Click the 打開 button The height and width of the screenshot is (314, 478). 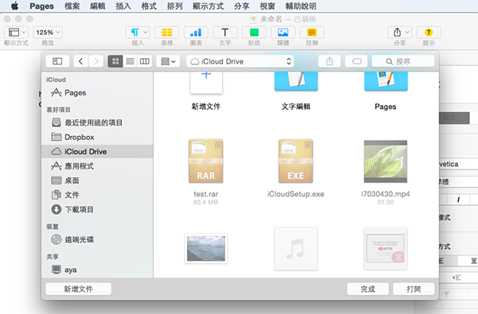(x=413, y=289)
